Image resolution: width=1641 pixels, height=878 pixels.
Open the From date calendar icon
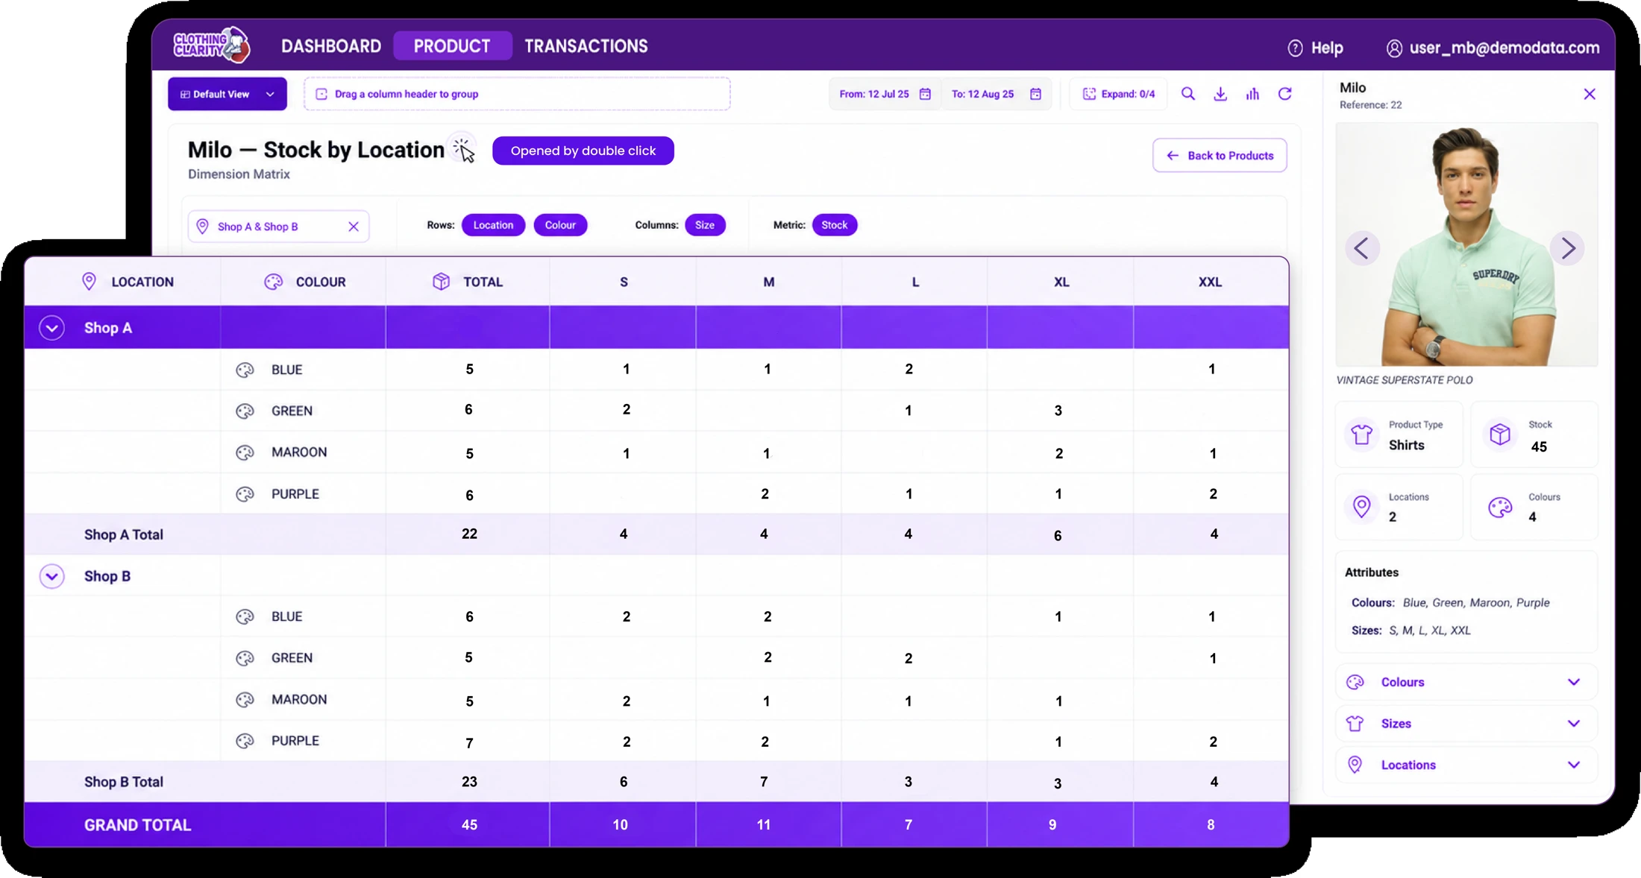tap(925, 94)
